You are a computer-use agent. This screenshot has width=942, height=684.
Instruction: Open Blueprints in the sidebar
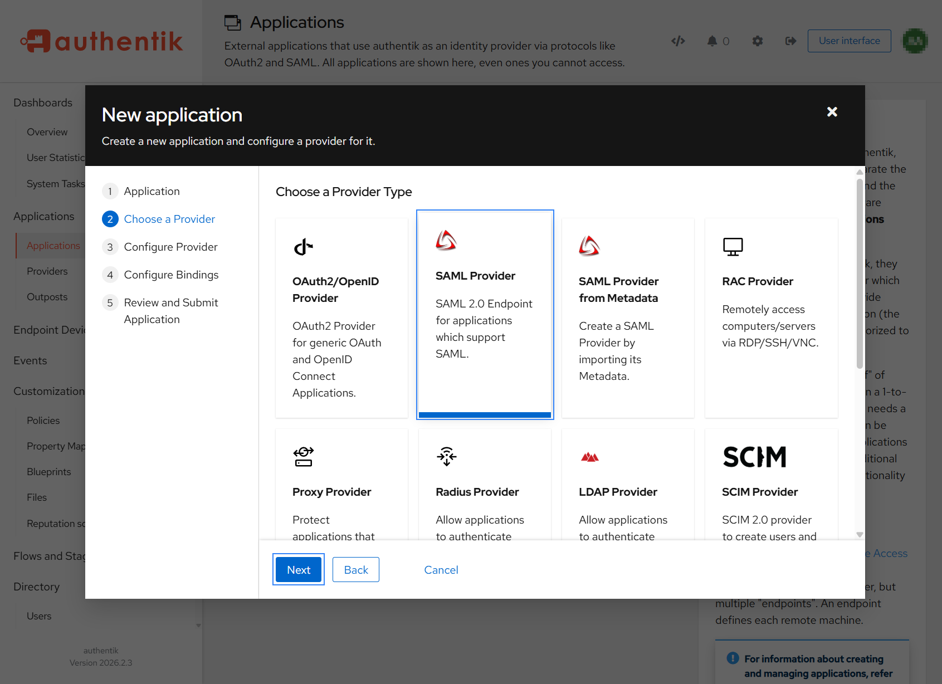tap(49, 472)
